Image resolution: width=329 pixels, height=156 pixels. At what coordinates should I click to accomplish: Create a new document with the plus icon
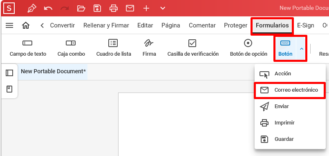(146, 9)
